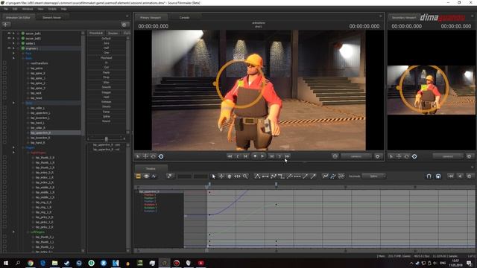Switch timeline to Clip Editor mode
477x268 pixels.
coord(138,176)
